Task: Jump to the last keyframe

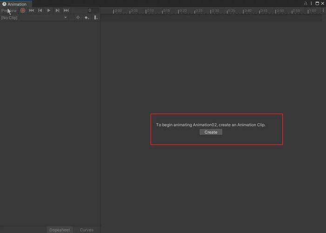Action: pyautogui.click(x=66, y=10)
